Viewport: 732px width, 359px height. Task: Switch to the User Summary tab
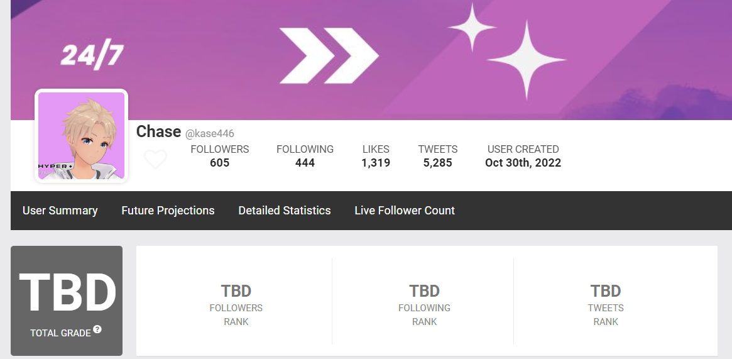tap(60, 211)
